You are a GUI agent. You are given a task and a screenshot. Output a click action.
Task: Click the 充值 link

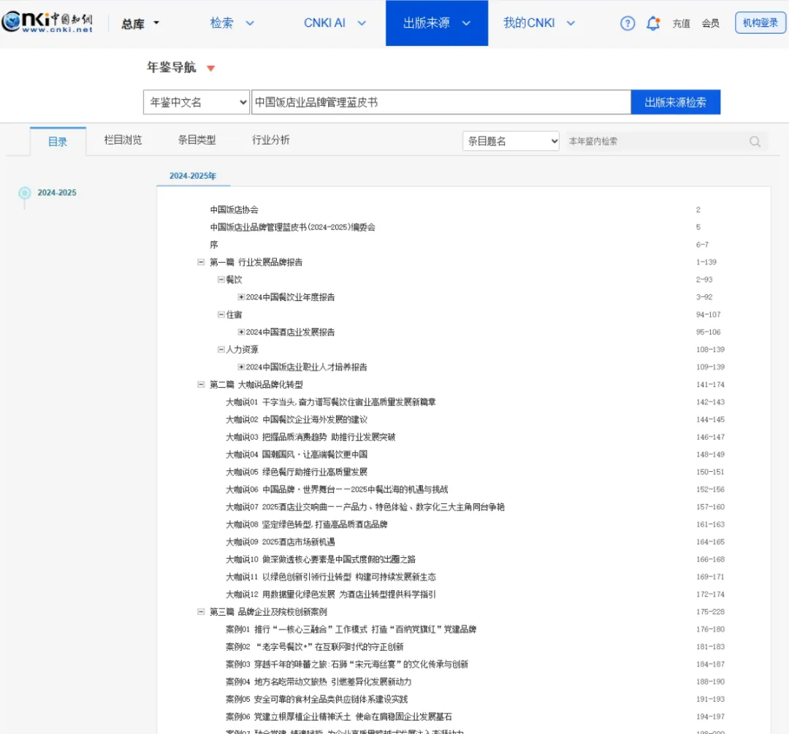(x=681, y=23)
